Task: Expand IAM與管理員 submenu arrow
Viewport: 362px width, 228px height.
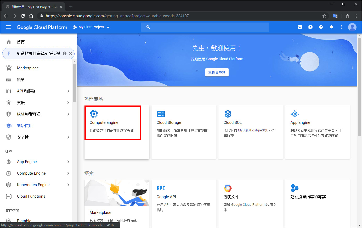Action: (x=68, y=114)
